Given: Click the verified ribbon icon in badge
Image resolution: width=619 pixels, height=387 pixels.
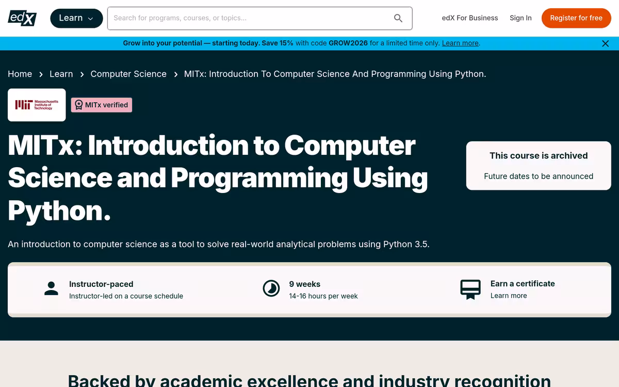Looking at the screenshot, I should tap(78, 105).
